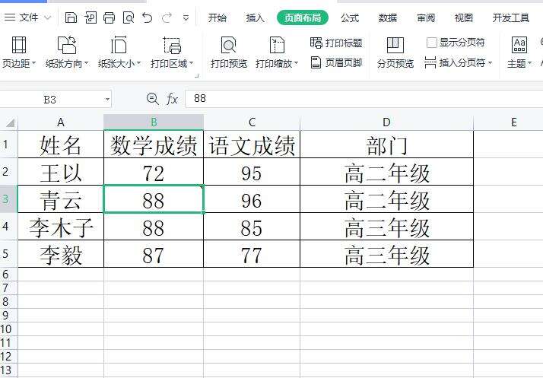Click the Save As (export) icon
Viewport: 543px width, 378px height.
(x=90, y=17)
